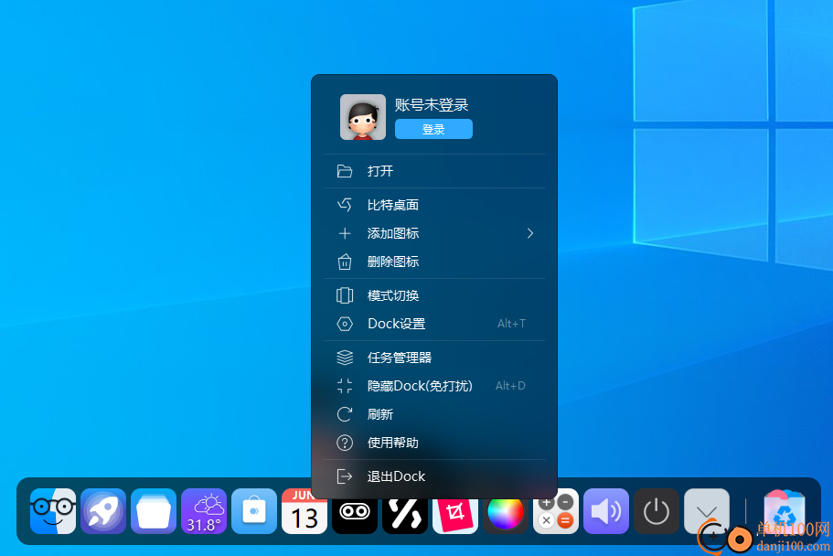Click the exit arrow icon beside 退出Dock
833x556 pixels.
345,476
